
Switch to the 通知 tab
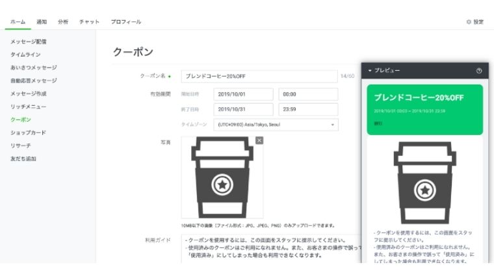point(42,22)
